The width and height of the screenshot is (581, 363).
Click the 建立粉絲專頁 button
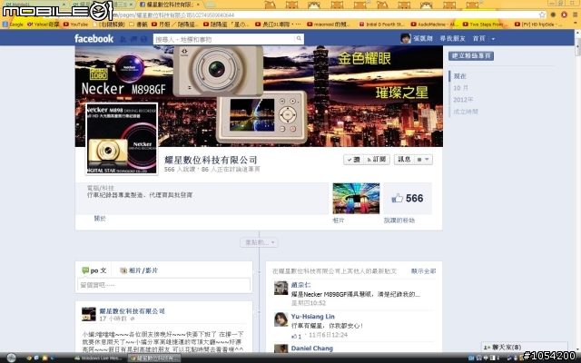click(471, 56)
